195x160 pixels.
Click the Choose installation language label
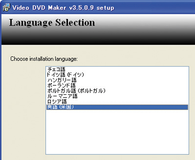pos(44,59)
